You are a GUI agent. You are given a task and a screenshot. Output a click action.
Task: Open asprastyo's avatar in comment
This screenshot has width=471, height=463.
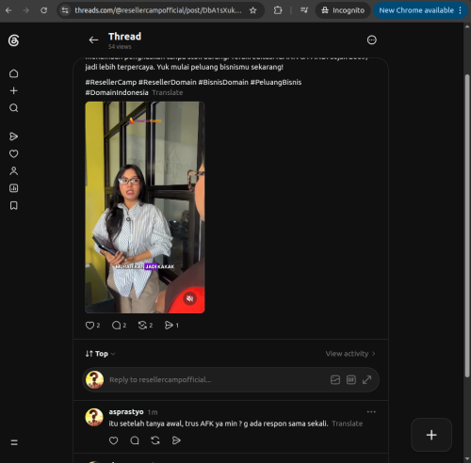pyautogui.click(x=94, y=417)
